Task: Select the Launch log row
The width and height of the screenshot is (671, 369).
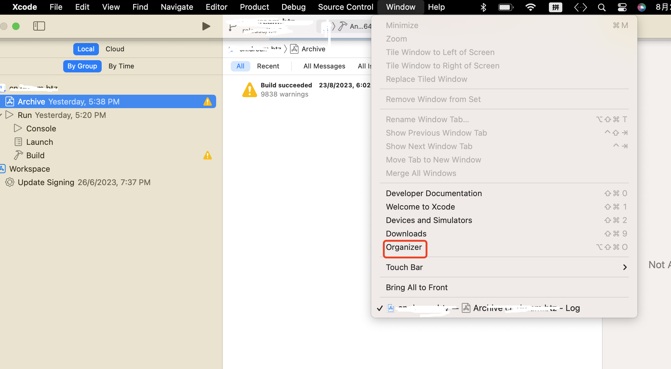Action: tap(108, 142)
